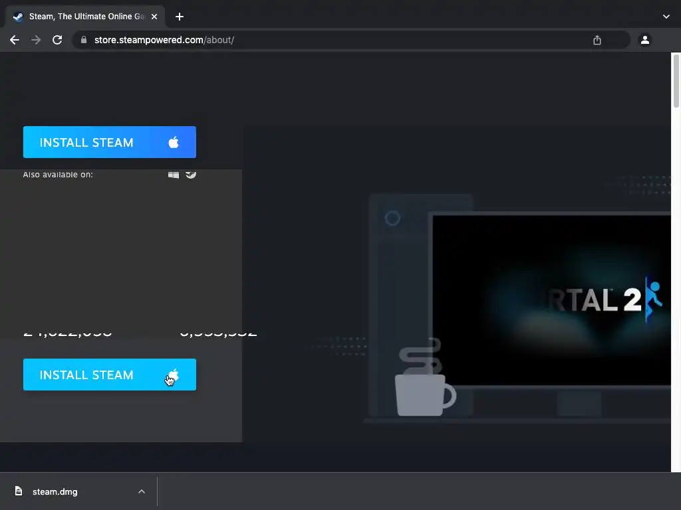Screen dimensions: 681x510
Task: Choose the Windows platform icon
Action: [174, 175]
